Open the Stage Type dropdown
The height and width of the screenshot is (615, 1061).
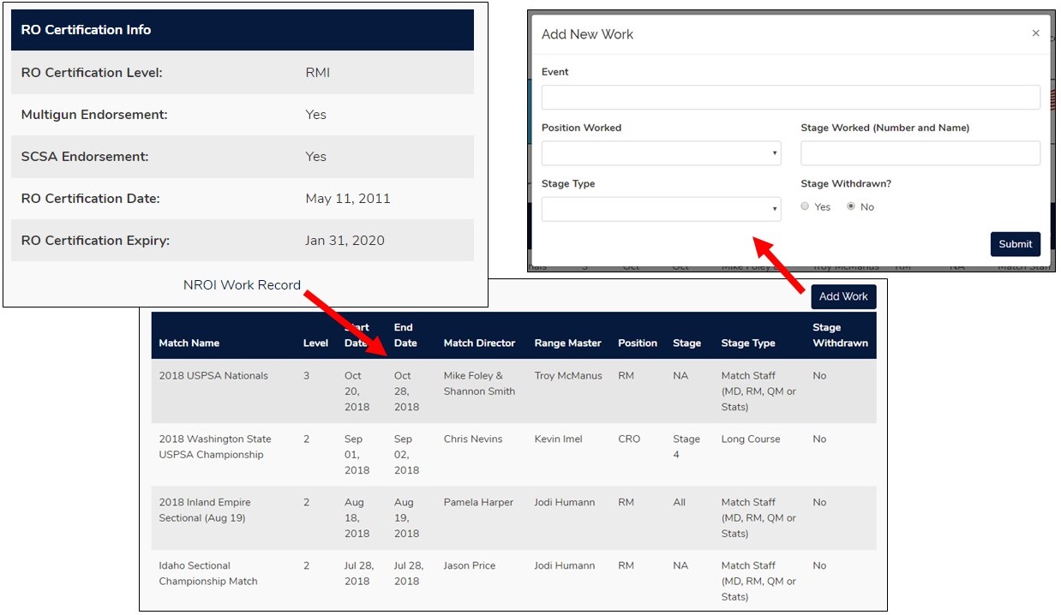pyautogui.click(x=661, y=209)
